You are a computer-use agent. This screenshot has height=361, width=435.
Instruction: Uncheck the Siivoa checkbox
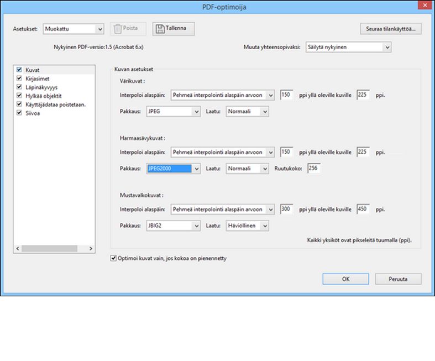point(19,113)
